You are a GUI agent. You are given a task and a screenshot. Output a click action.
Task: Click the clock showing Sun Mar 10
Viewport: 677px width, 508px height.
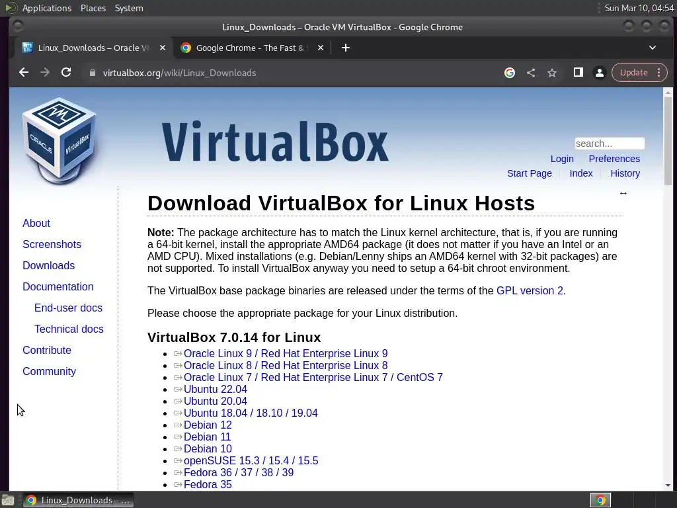tap(639, 8)
